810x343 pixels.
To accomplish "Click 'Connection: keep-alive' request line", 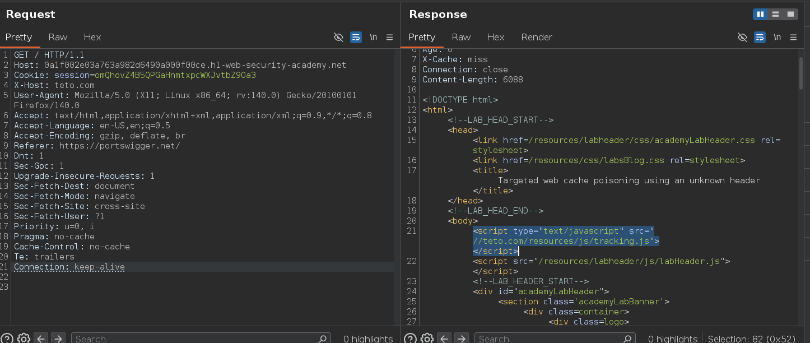I will [69, 267].
